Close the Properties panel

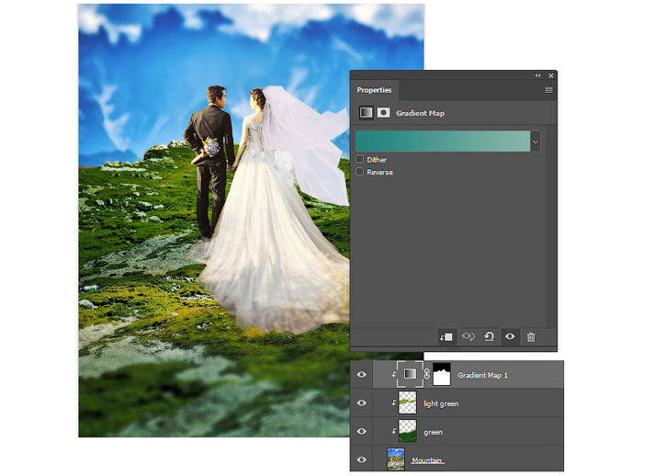(551, 75)
